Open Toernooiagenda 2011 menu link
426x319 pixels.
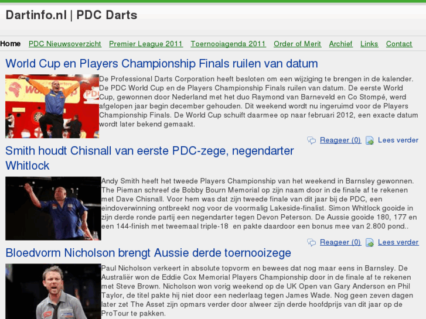(228, 44)
